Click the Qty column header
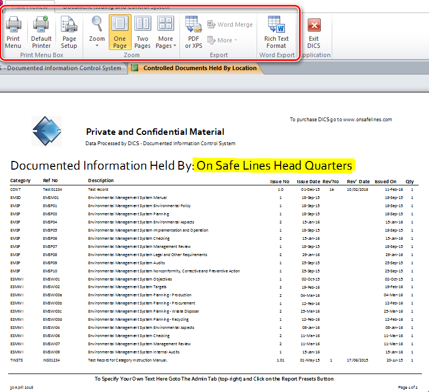Screen dimensions: 429x392 (409, 182)
